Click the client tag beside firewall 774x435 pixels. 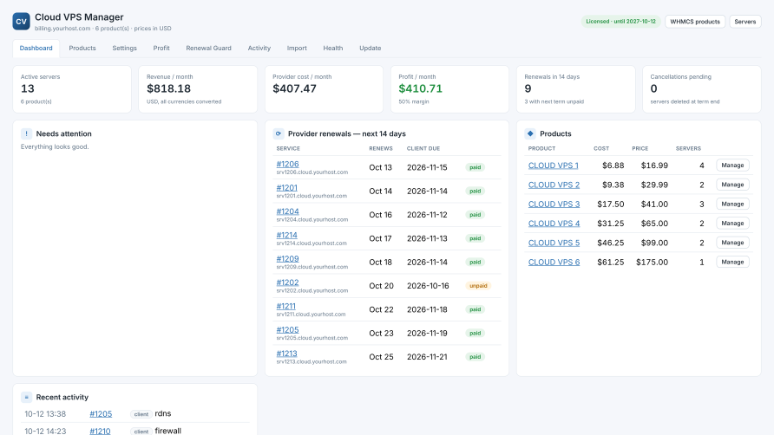coord(141,432)
